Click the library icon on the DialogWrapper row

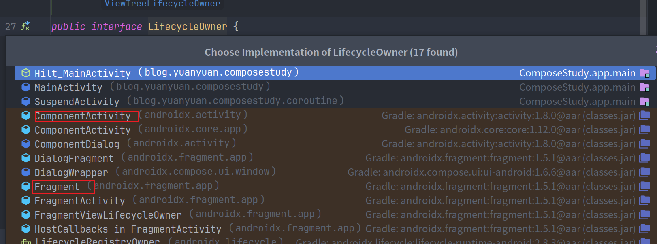pos(644,172)
